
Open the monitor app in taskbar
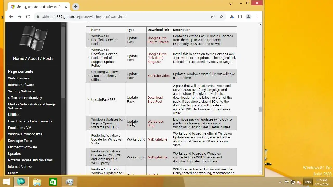coord(69,182)
